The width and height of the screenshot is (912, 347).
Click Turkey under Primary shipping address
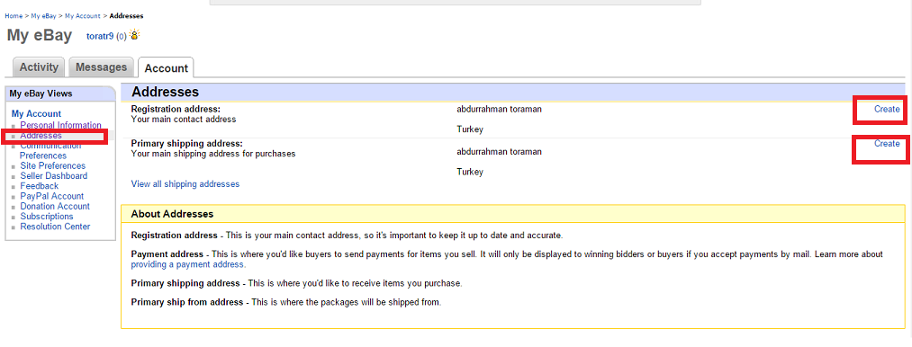pyautogui.click(x=470, y=172)
